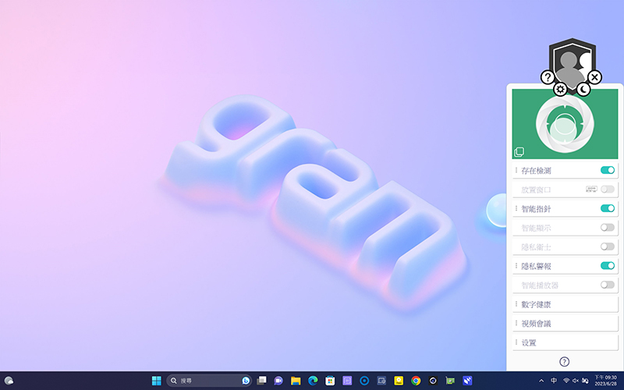The image size is (624, 390).
Task: Click the pop-out icon in camera preview
Action: tap(519, 152)
